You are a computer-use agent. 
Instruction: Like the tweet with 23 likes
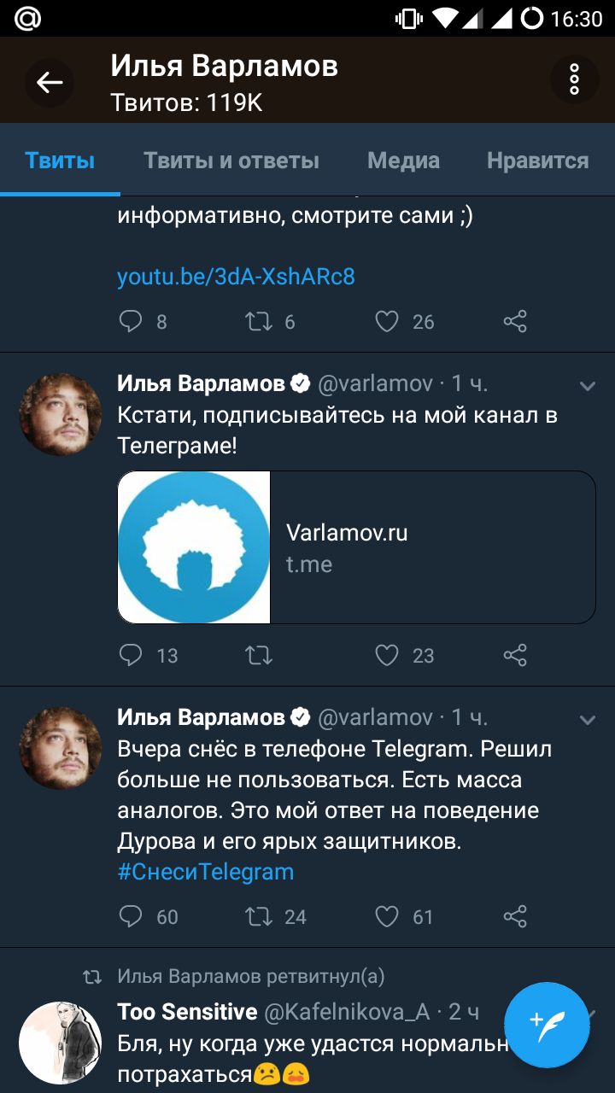click(x=388, y=655)
